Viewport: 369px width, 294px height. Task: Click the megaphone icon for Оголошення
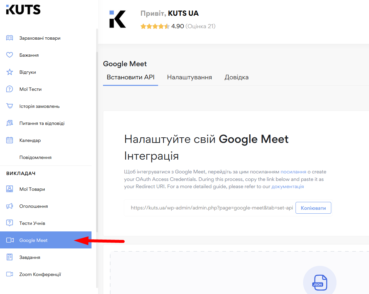pos(10,206)
